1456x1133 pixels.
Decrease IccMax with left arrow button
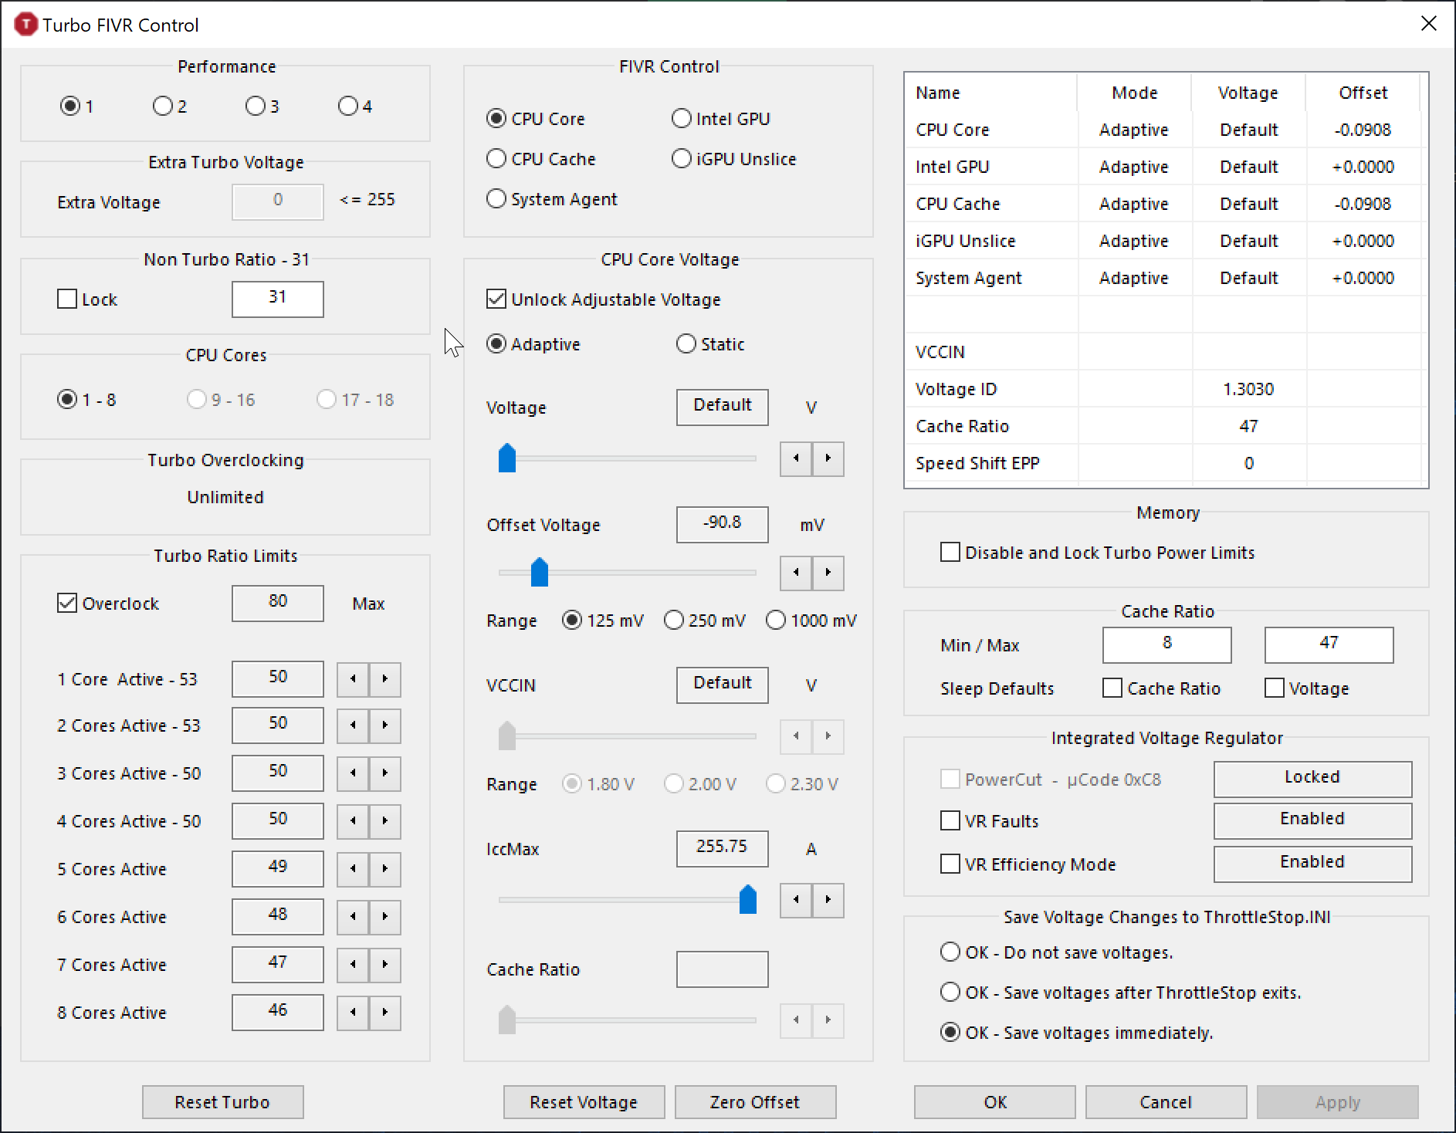tap(796, 900)
